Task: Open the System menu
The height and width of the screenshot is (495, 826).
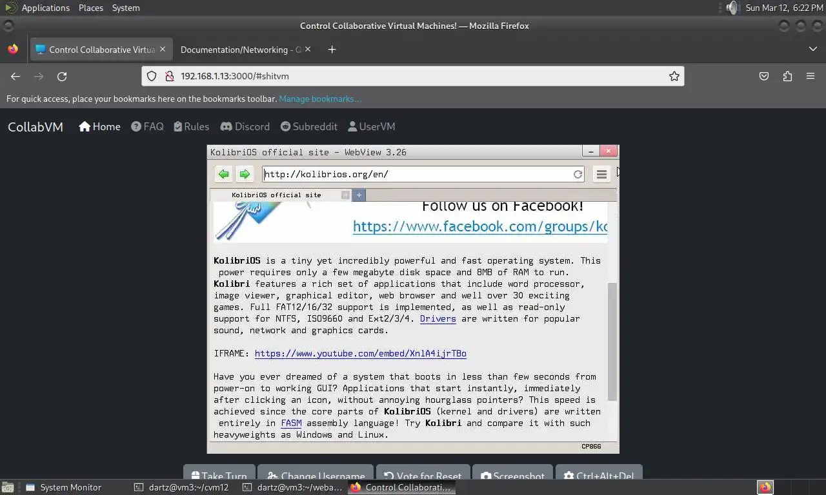Action: pyautogui.click(x=126, y=8)
